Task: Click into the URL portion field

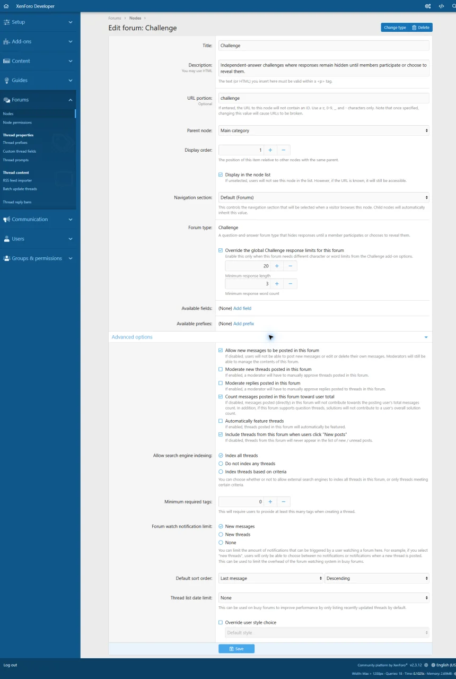Action: pos(324,98)
